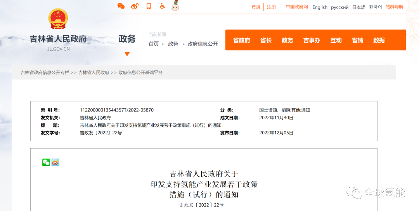Open the 省政府 navigation menu
Viewport: 419px width, 211px height.
[242, 40]
